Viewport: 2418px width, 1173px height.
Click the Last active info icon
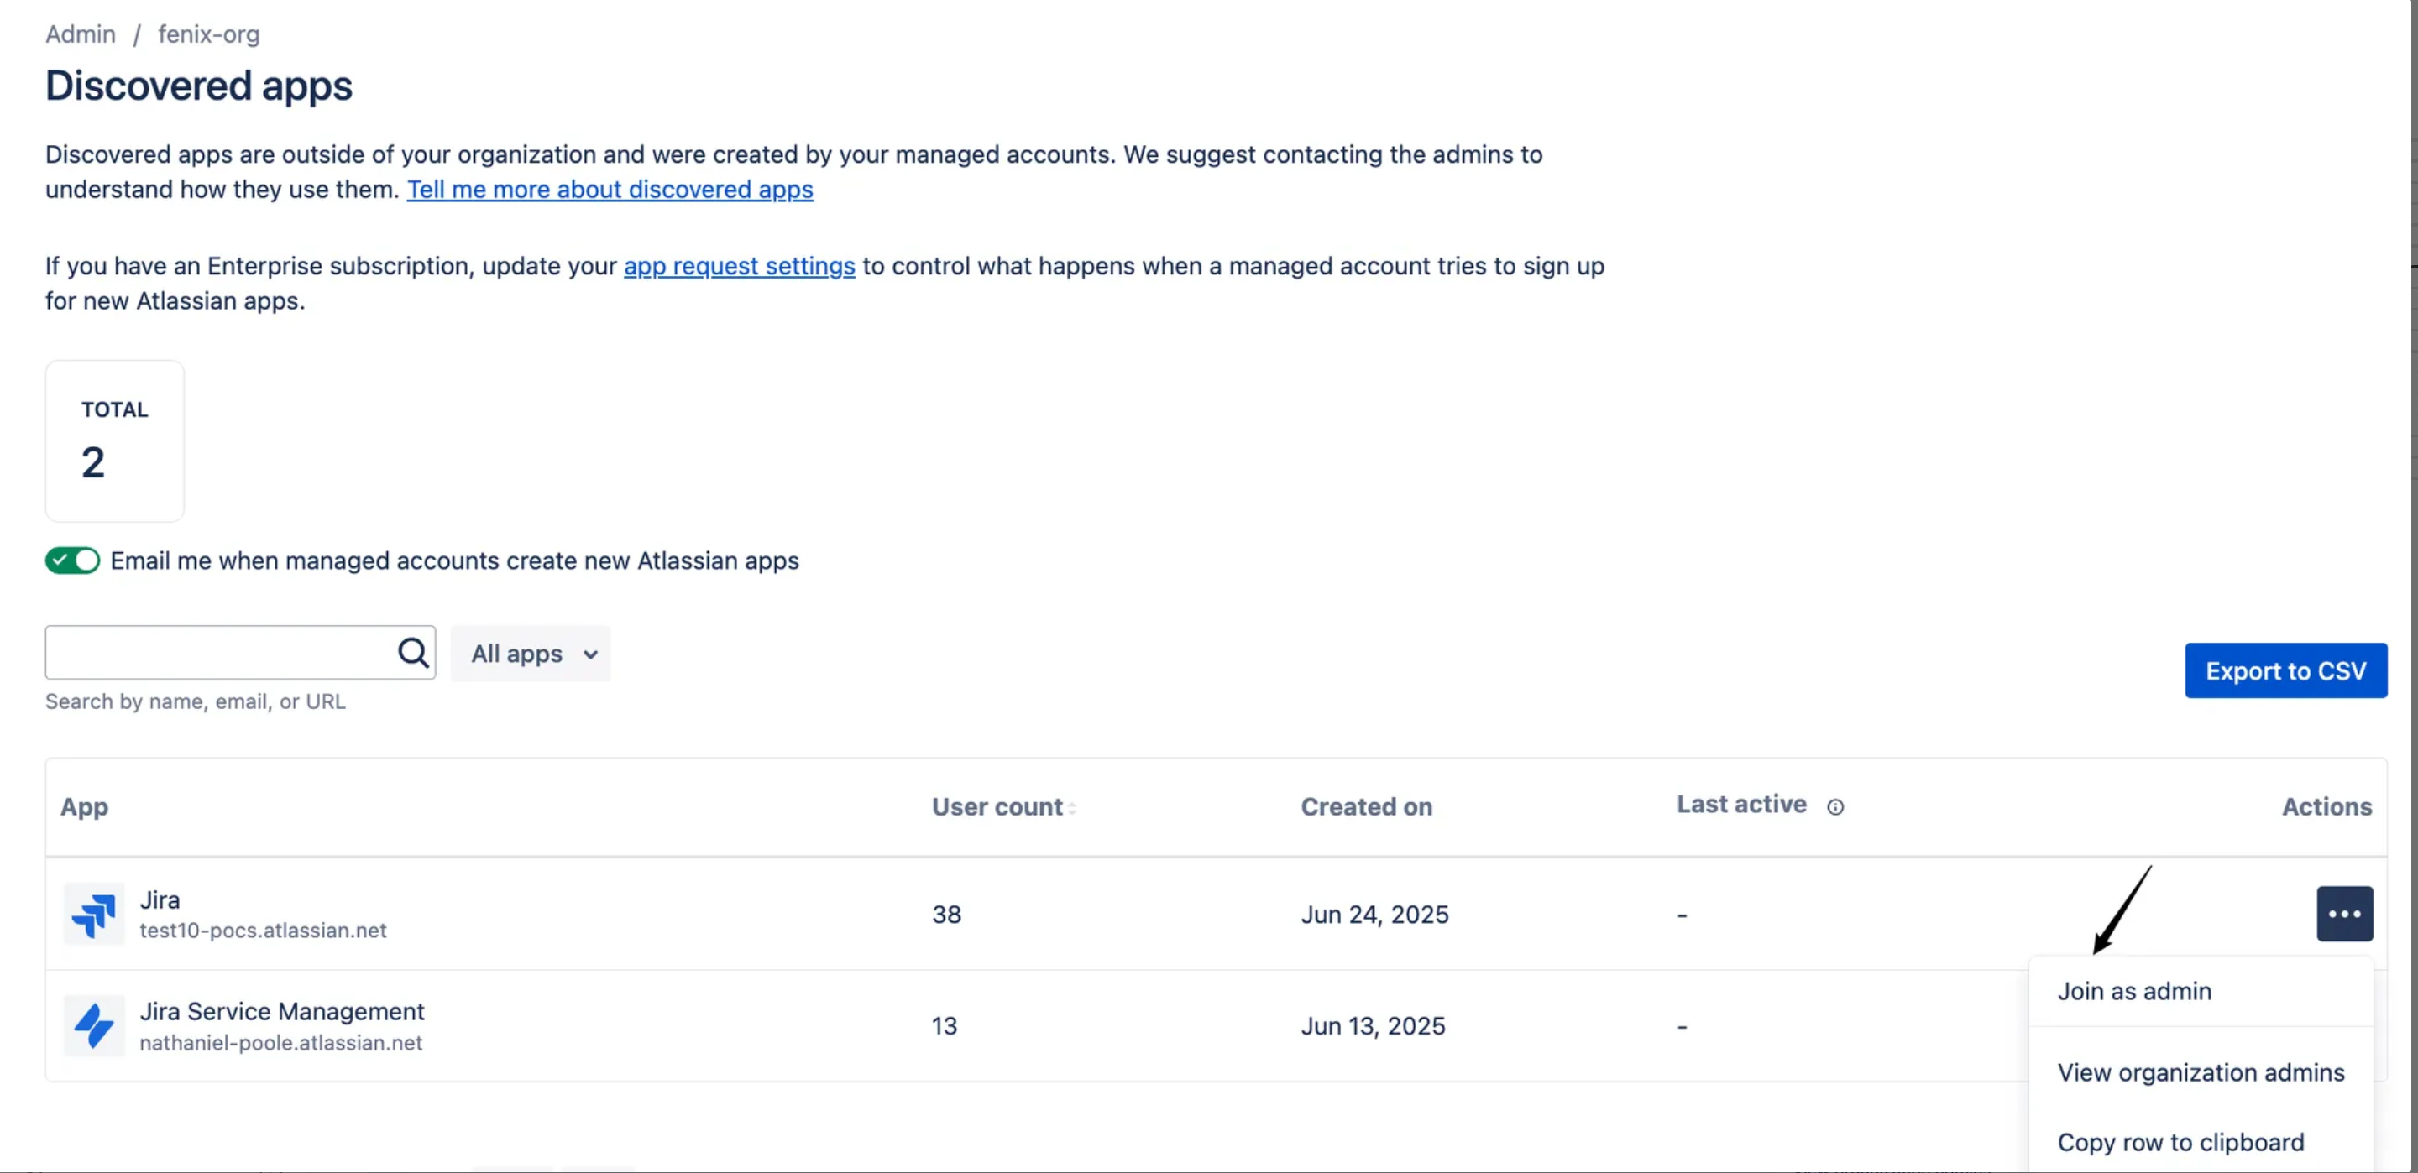coord(1835,807)
